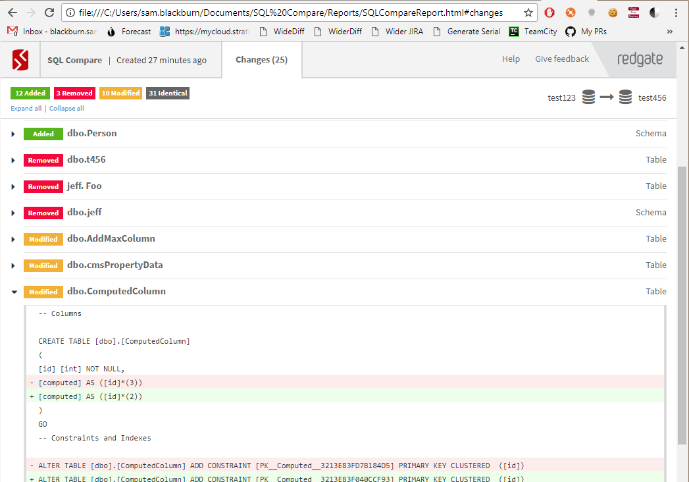Click the red calendar-like extension icon

(x=634, y=13)
